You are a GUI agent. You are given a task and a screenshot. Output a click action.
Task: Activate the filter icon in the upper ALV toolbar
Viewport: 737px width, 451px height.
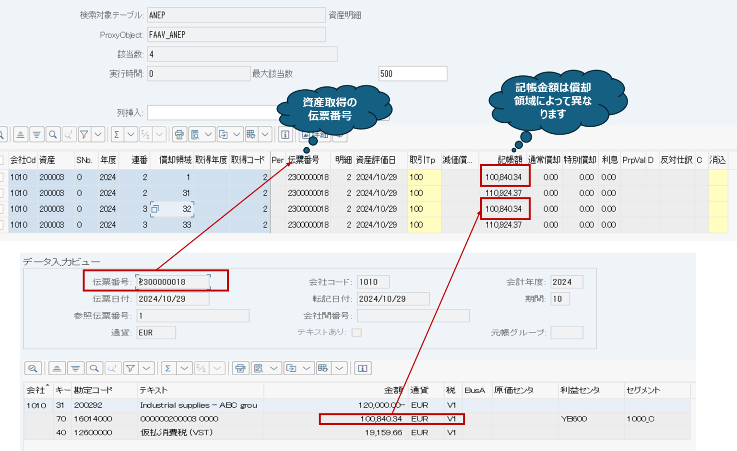[85, 134]
